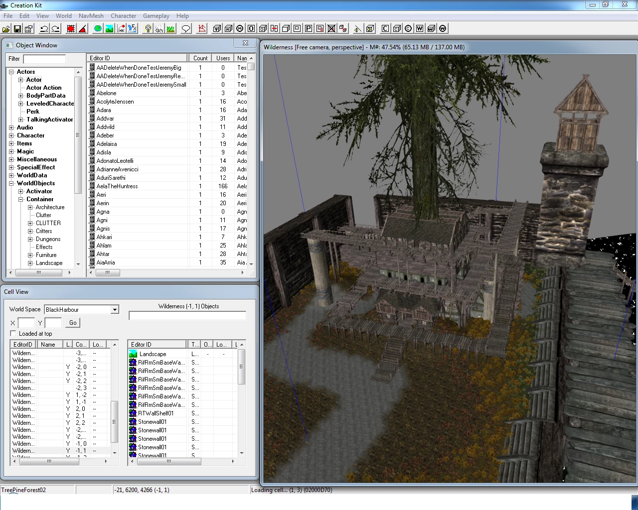Click the X coordinate input field
The height and width of the screenshot is (510, 638).
(26, 323)
